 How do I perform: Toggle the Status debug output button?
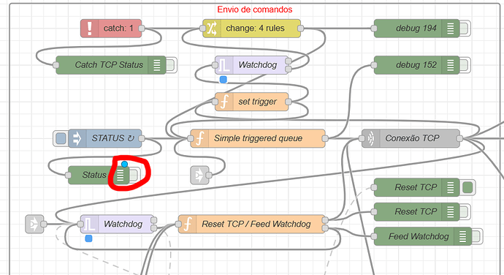pos(134,176)
